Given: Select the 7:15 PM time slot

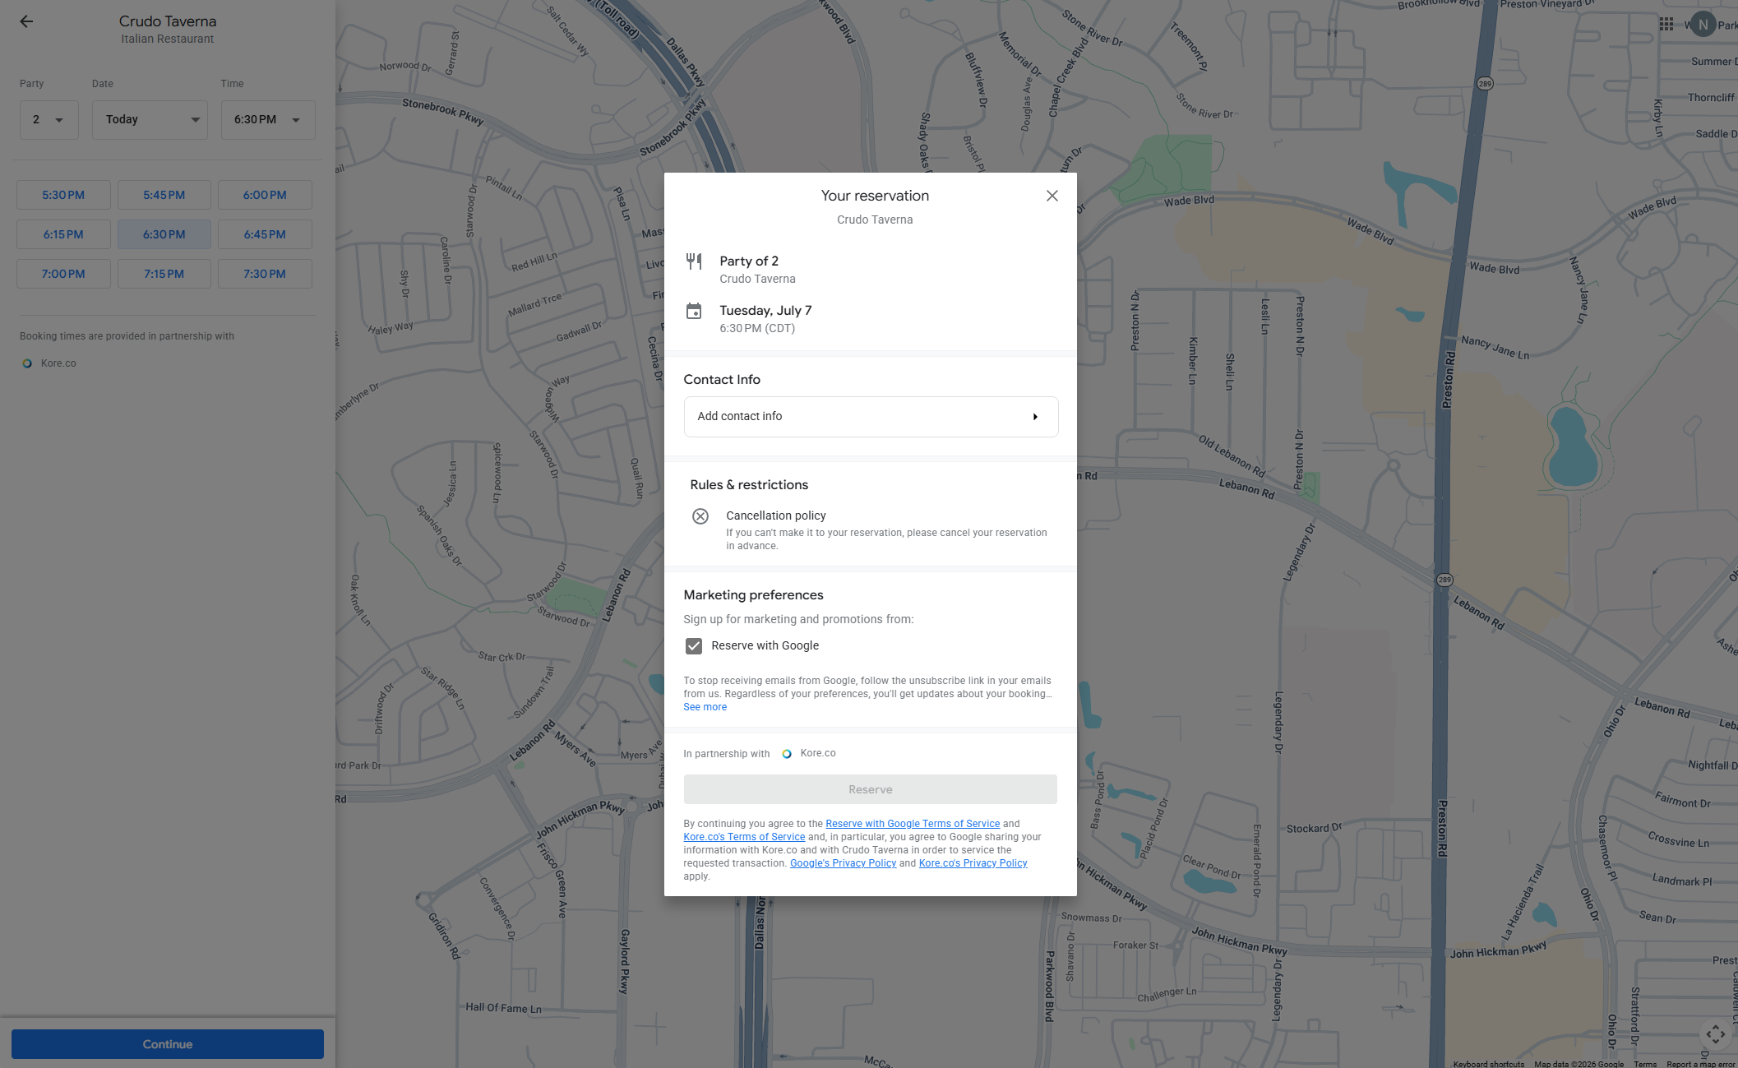Looking at the screenshot, I should 164,274.
